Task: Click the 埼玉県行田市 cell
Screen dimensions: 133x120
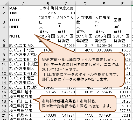Action: [23, 106]
